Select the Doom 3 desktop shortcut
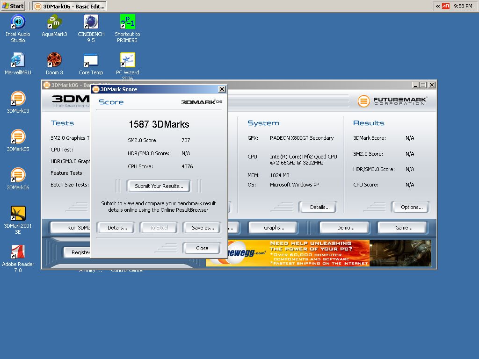 click(54, 64)
